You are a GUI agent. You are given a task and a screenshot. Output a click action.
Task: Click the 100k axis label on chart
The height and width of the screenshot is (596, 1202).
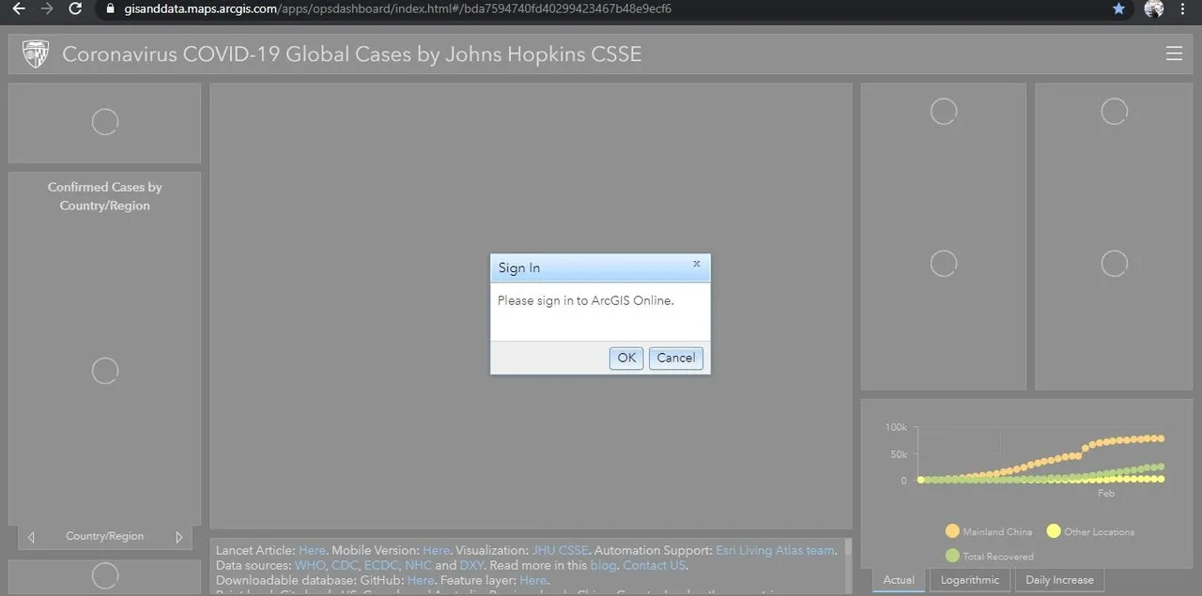896,427
